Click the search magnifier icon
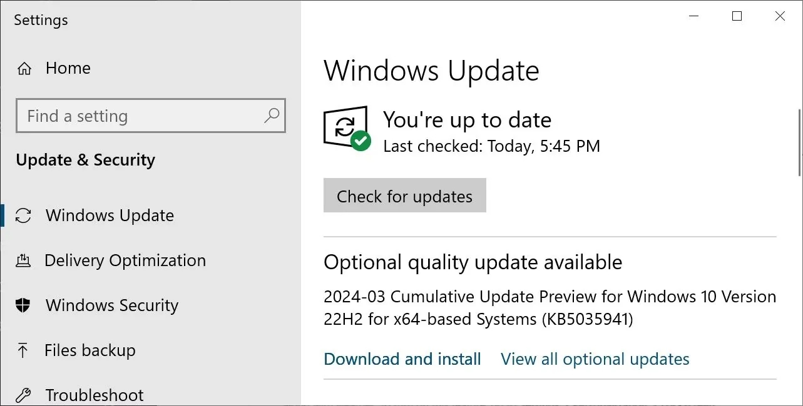 pyautogui.click(x=272, y=116)
